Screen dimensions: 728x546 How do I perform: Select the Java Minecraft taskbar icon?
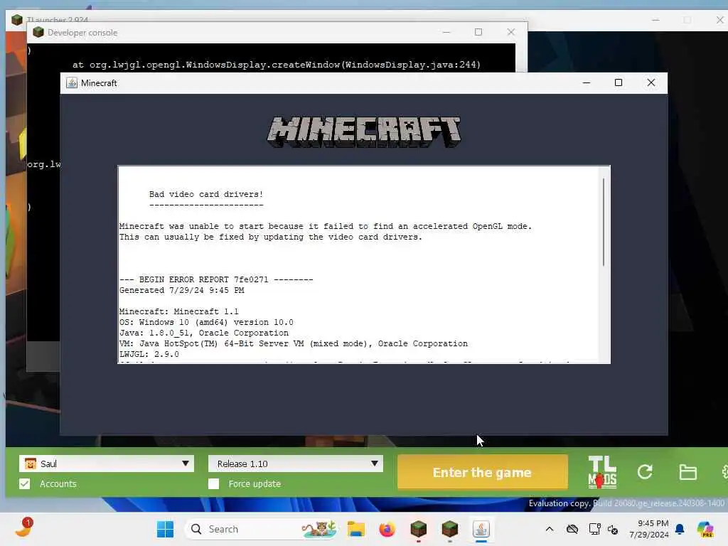481,529
